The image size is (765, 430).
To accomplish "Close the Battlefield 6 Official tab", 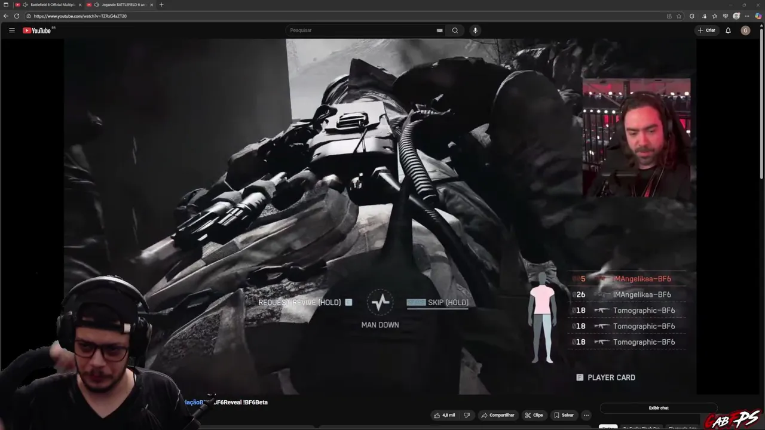I will pyautogui.click(x=80, y=5).
